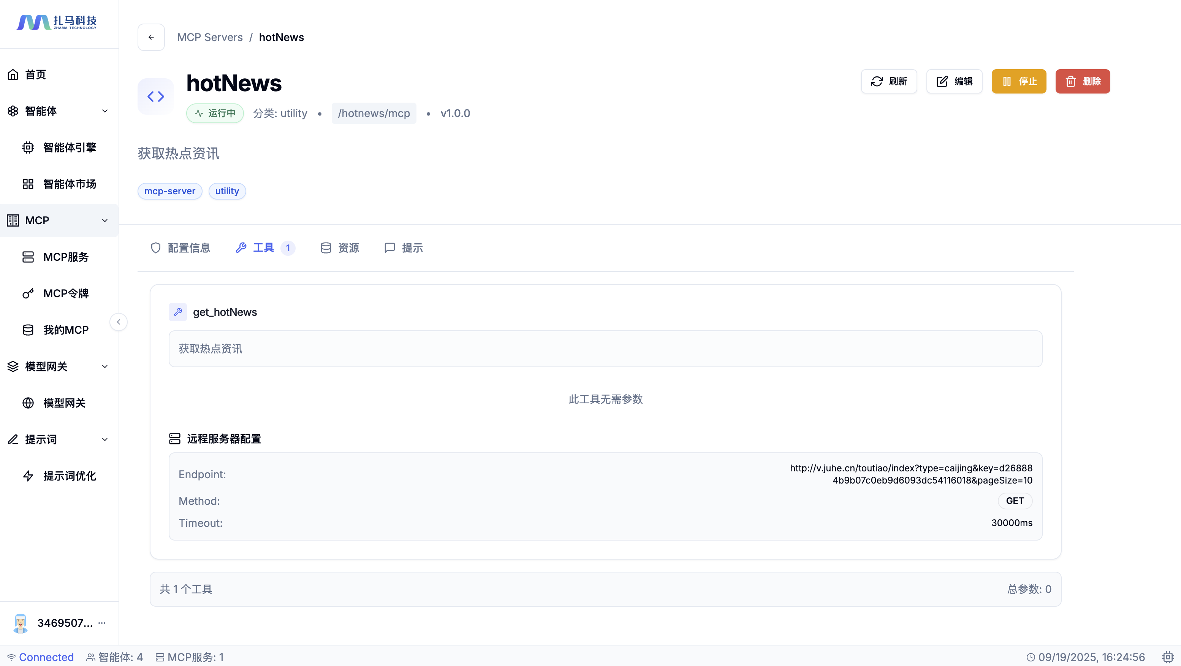Collapse the 提示词 sidebar group
1181x666 pixels.
104,439
